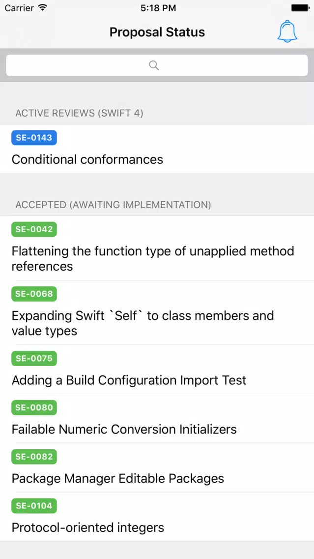
Task: Open Expanding Swift Self proposal
Action: [157, 312]
